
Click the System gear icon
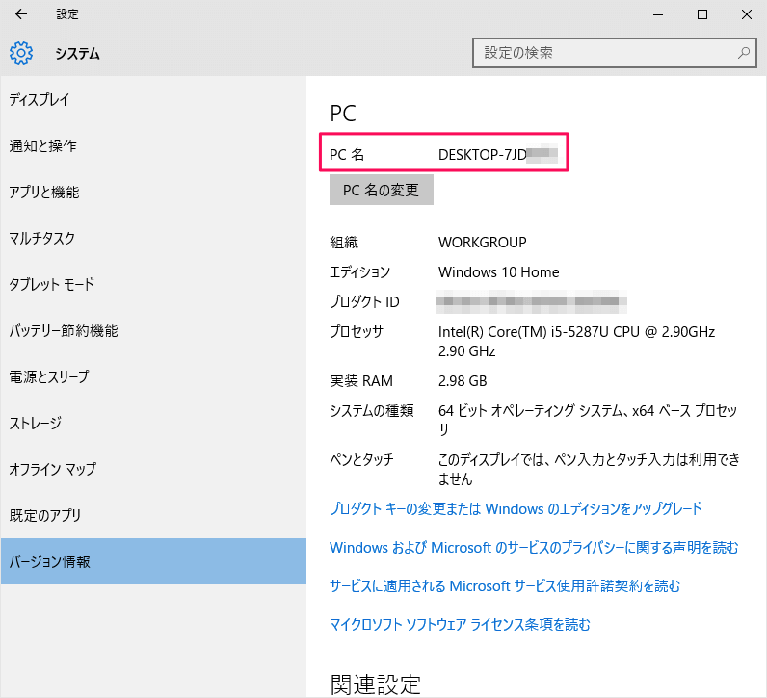point(21,53)
